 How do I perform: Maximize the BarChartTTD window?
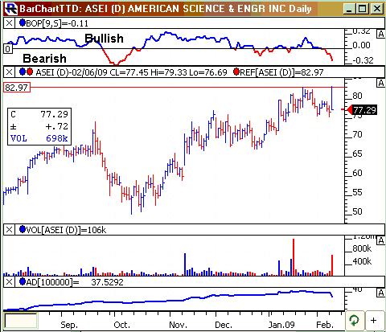(x=362, y=9)
